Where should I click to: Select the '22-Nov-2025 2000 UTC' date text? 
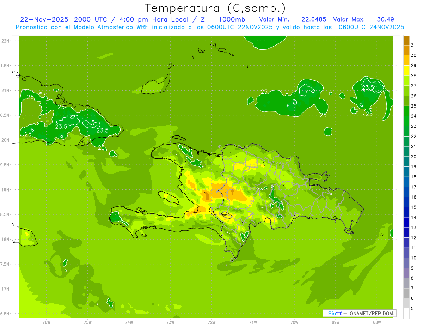coord(63,19)
